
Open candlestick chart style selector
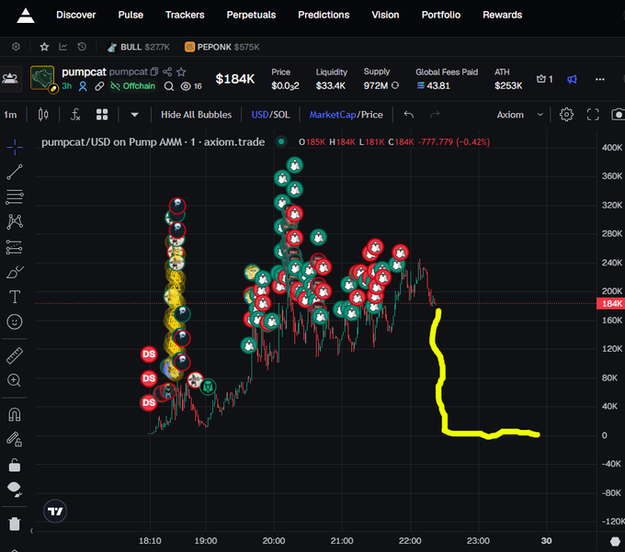(x=43, y=115)
